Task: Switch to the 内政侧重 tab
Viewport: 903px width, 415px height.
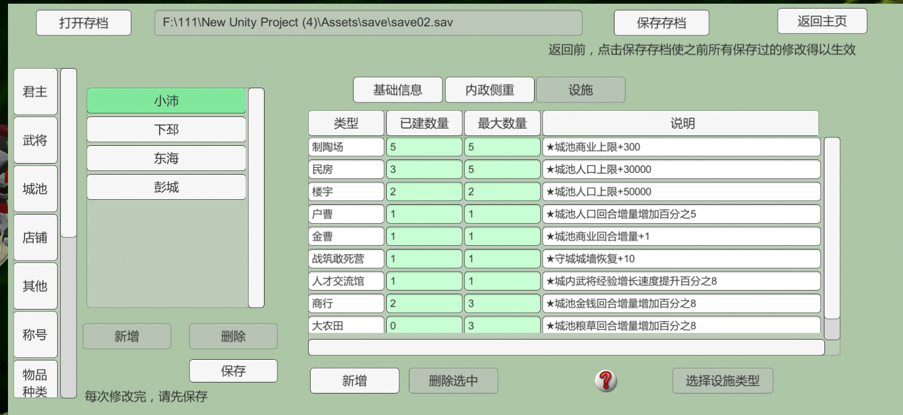Action: click(x=489, y=90)
